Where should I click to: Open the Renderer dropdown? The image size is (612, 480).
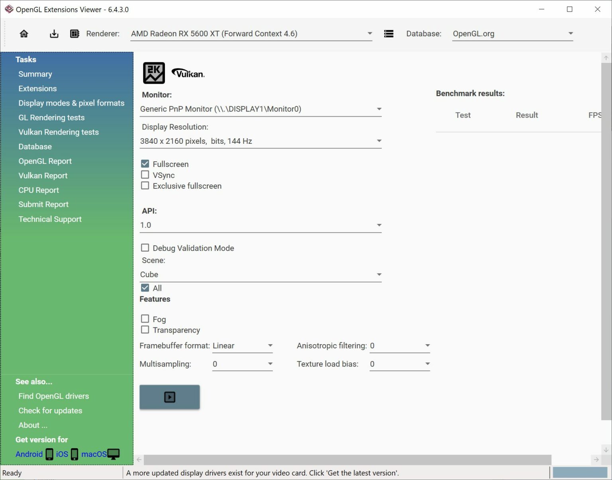pos(251,34)
